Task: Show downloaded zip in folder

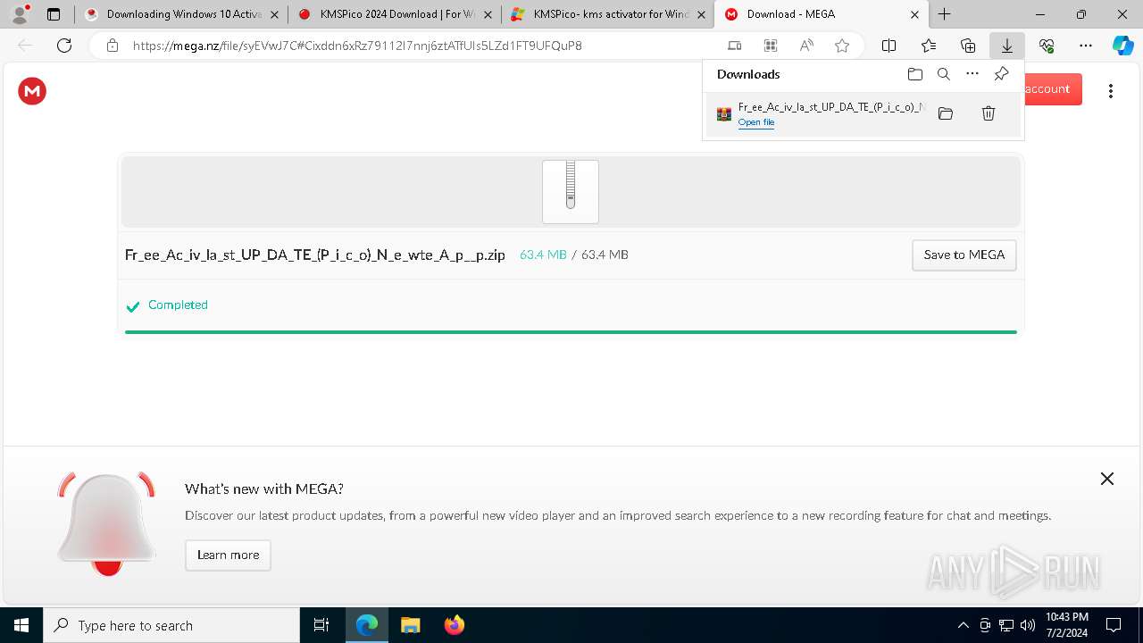Action: pos(946,113)
